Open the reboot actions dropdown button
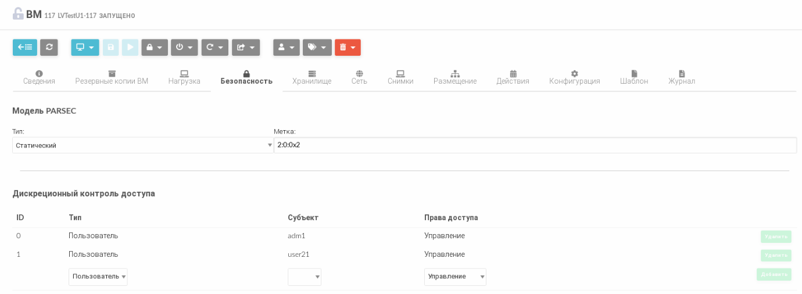 coord(215,48)
